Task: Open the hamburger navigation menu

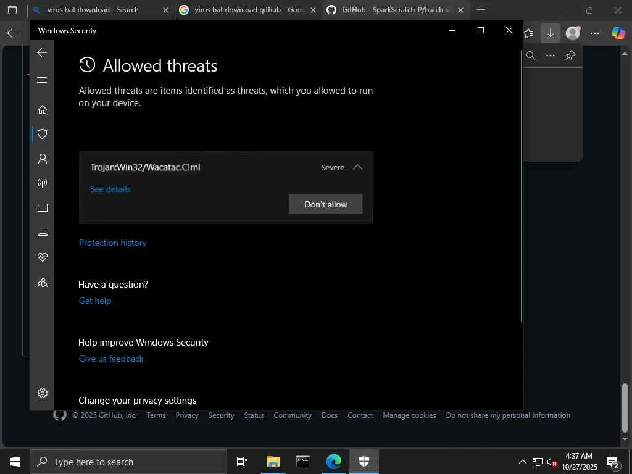Action: [42, 80]
